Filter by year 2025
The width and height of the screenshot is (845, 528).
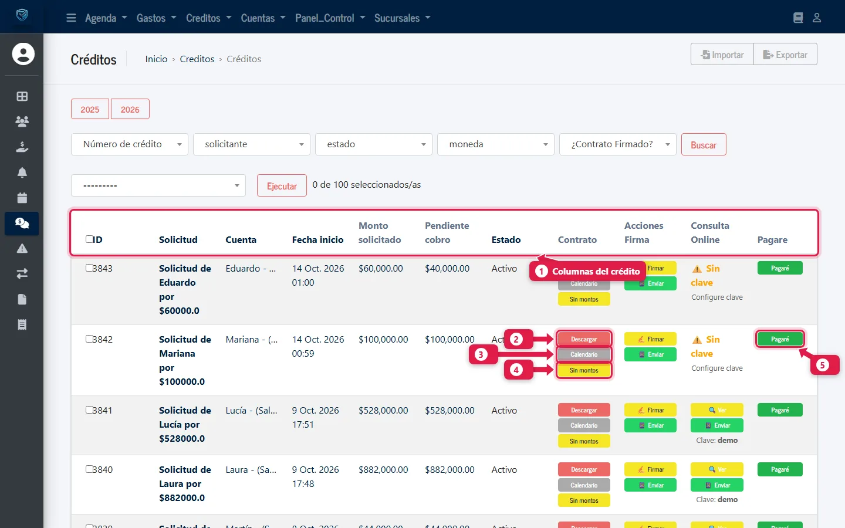click(90, 109)
